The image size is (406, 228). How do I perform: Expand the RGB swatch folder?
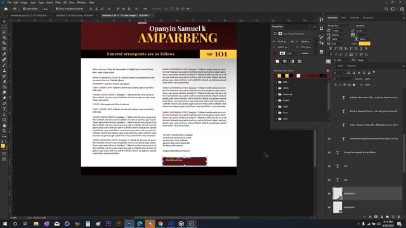277,82
